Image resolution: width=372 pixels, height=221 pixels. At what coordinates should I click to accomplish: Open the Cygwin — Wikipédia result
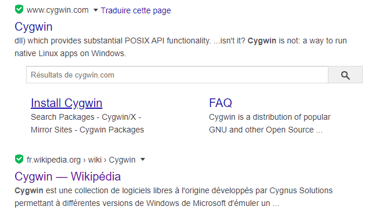(68, 176)
